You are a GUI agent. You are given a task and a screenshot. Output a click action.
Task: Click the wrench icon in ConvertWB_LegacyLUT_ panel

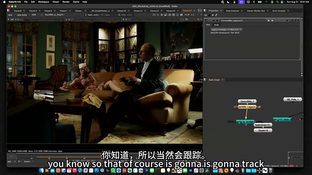[x=217, y=20]
